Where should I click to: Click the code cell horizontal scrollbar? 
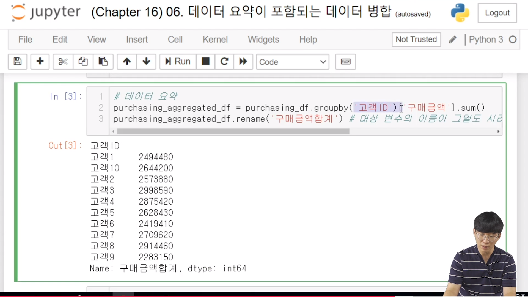coord(233,131)
